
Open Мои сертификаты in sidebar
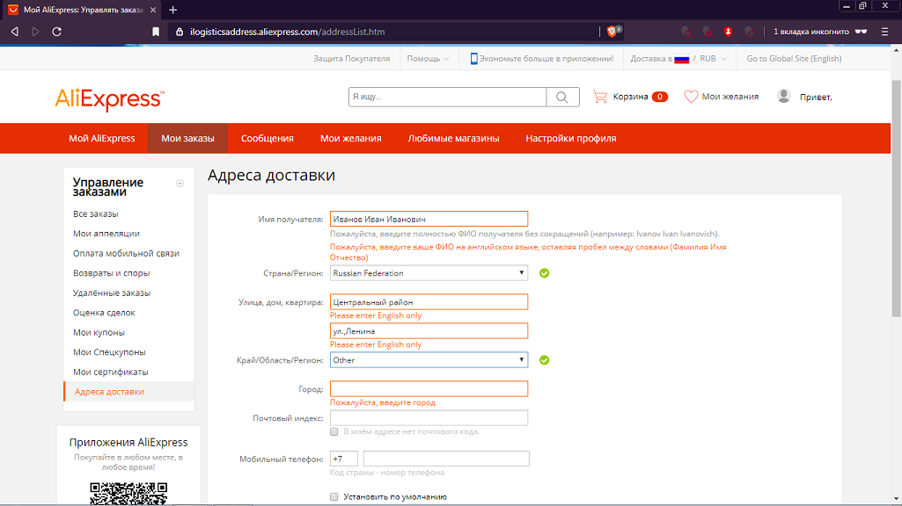click(x=111, y=372)
